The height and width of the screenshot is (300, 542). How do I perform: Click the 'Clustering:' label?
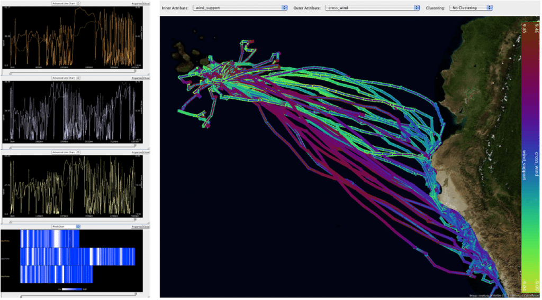[x=435, y=8]
